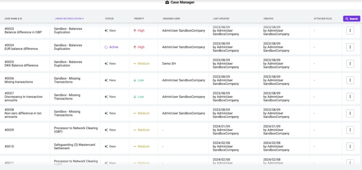Image resolution: width=362 pixels, height=170 pixels.
Task: Click the more-options icon for case #0007
Action: [x=350, y=97]
